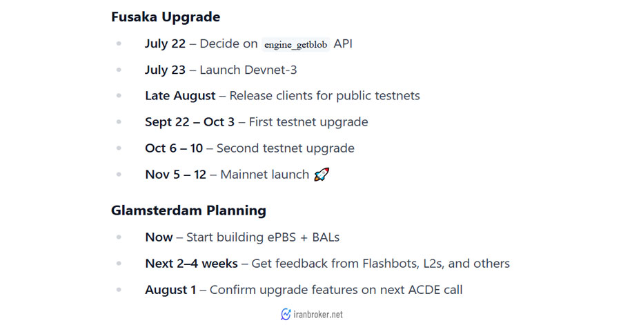The width and height of the screenshot is (621, 325).
Task: Click the July 22 date label
Action: click(x=165, y=43)
